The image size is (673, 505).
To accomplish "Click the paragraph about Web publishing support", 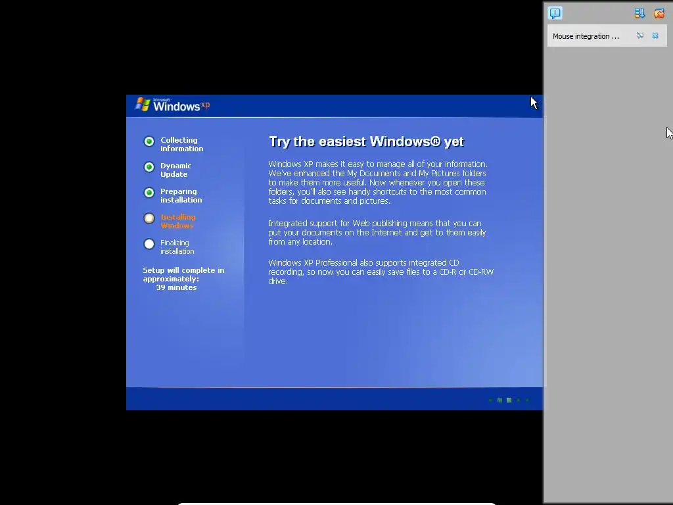I will click(x=377, y=232).
